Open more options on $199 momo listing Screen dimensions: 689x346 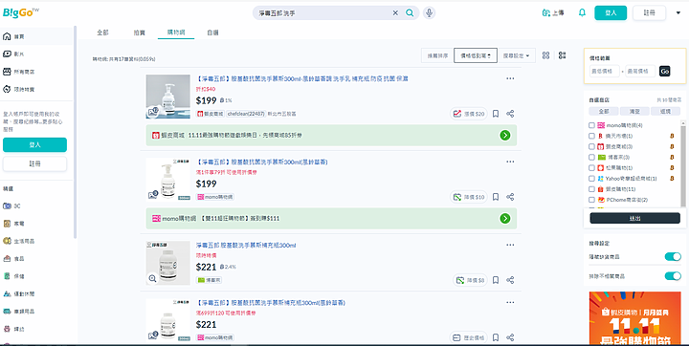pos(510,162)
